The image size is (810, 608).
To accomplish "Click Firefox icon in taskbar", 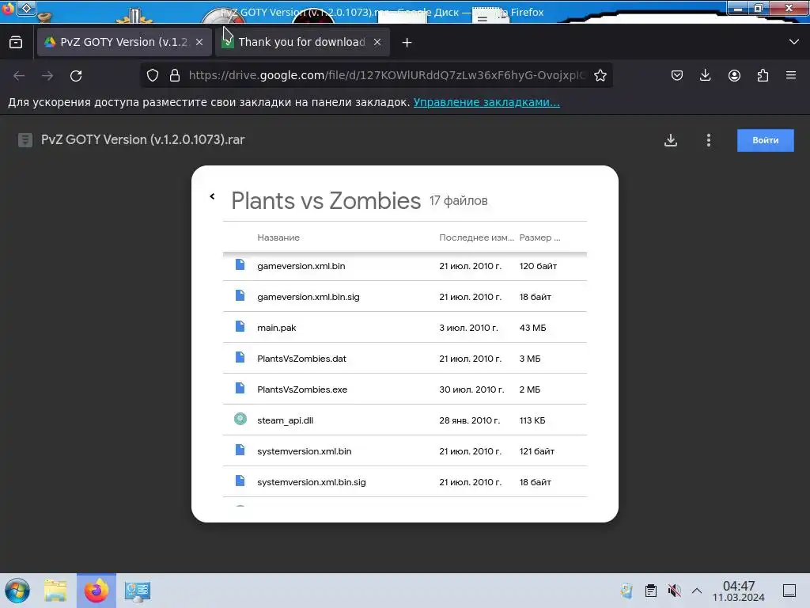I will (97, 591).
